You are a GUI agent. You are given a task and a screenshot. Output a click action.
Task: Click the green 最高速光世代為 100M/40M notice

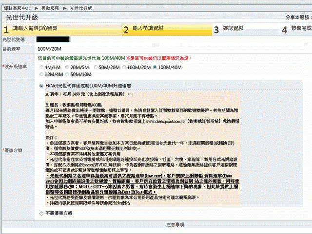[x=81, y=58]
